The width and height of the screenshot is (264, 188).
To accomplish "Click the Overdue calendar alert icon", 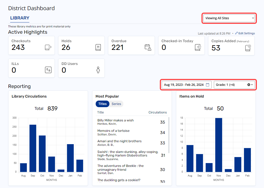I will 148,47.
